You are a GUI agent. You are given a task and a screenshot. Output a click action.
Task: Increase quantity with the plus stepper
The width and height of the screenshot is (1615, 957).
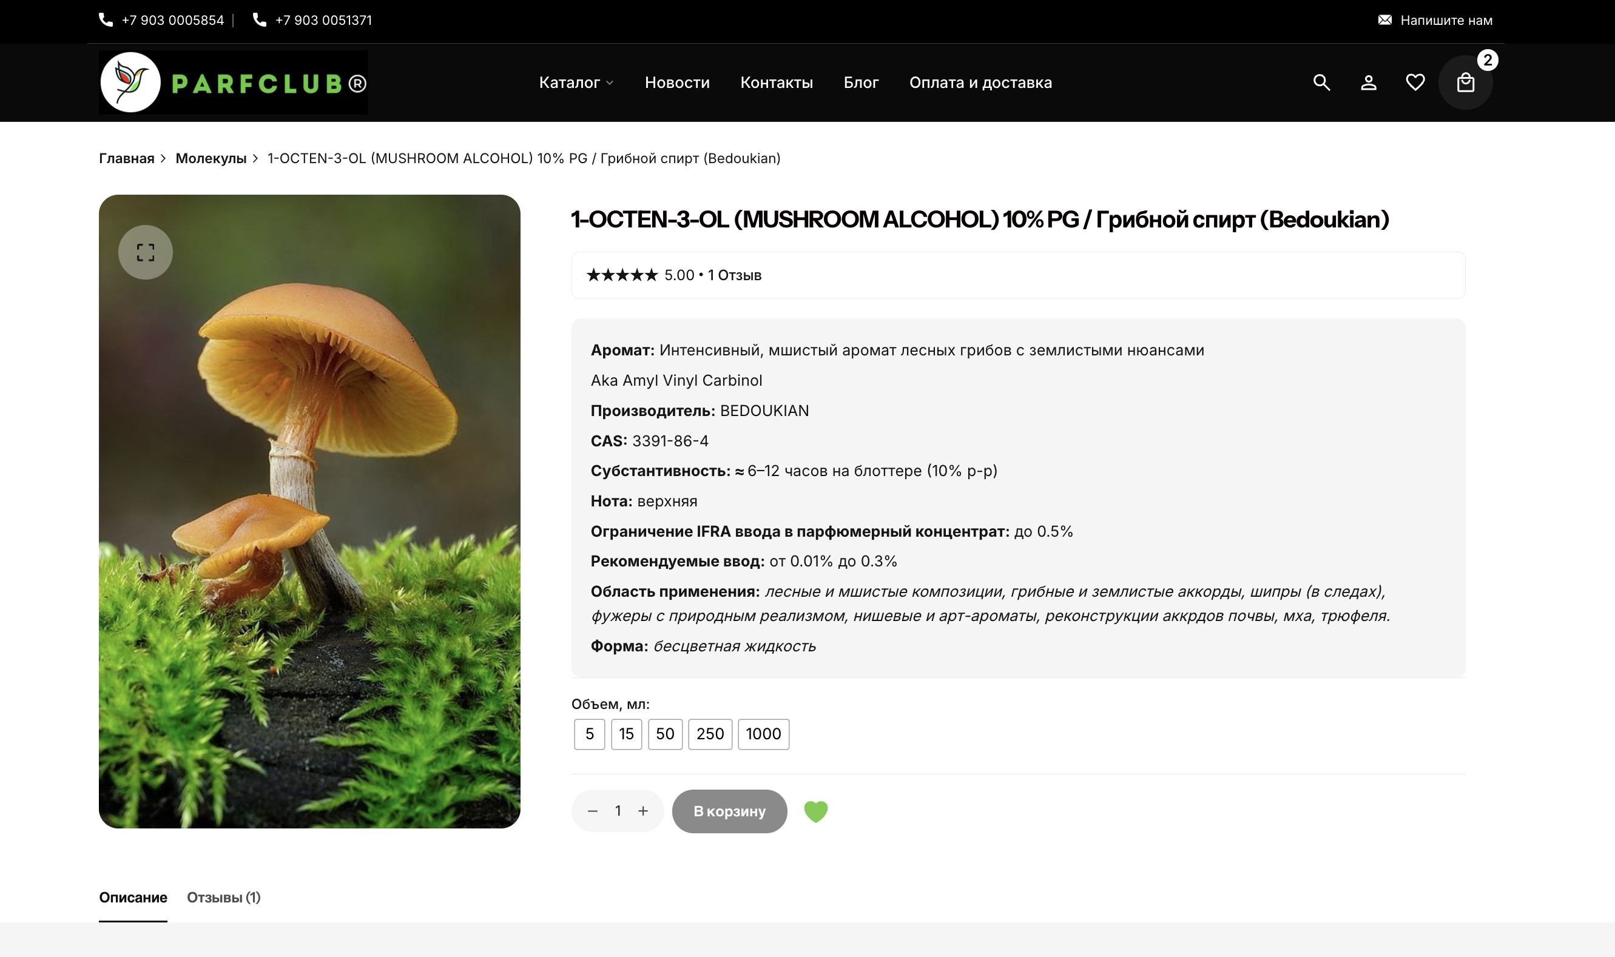pos(643,811)
